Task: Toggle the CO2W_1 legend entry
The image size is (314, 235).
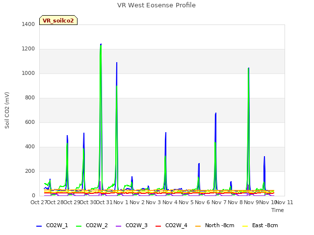Action: (x=52, y=225)
